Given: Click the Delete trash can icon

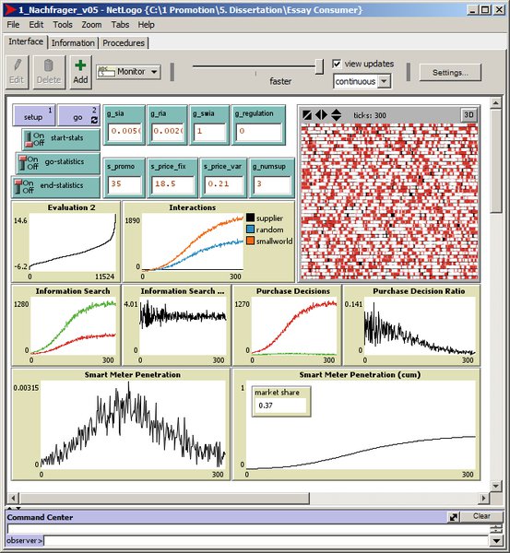Looking at the screenshot, I should 49,65.
